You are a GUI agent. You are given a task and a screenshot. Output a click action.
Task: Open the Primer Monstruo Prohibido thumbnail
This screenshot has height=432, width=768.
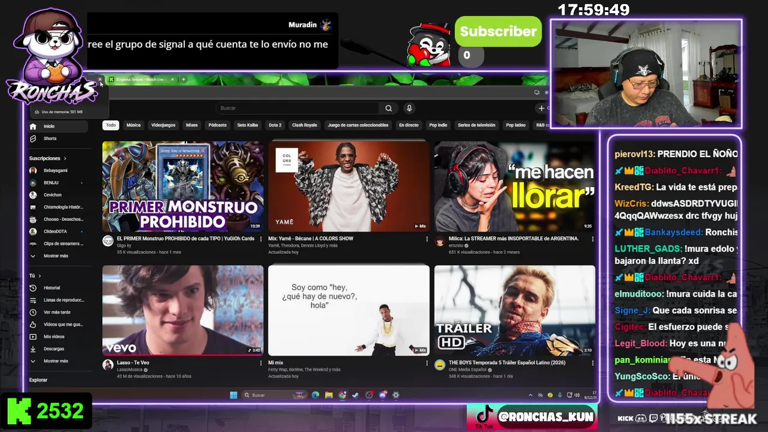coord(183,187)
